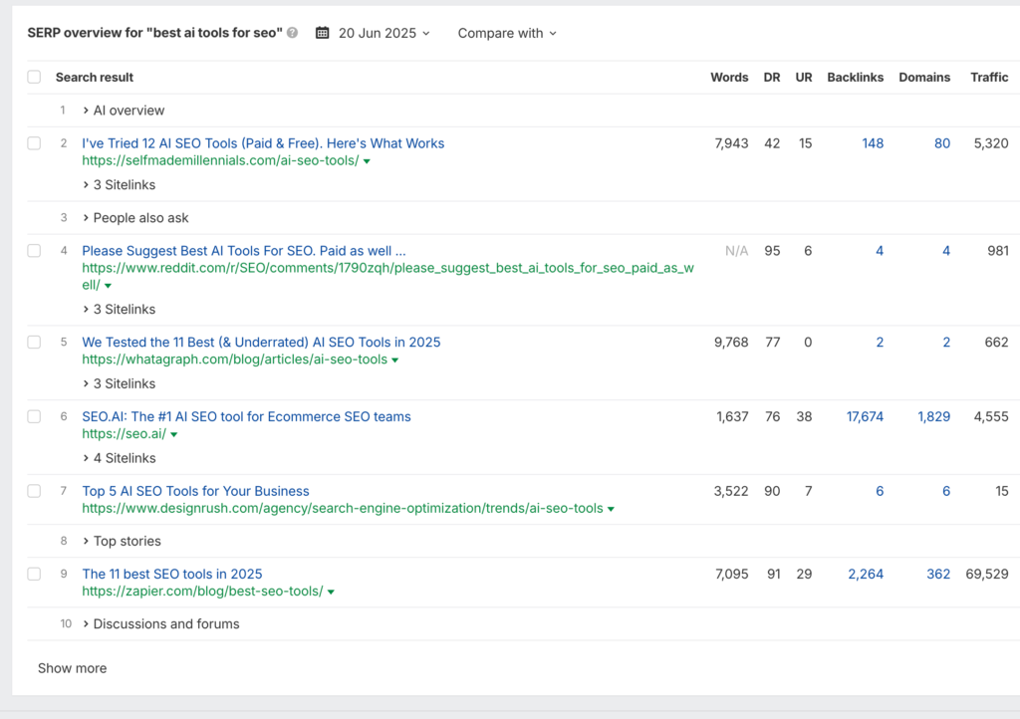The image size is (1020, 719).
Task: Open the 80 domains count for selfmademillennials
Action: tap(942, 143)
